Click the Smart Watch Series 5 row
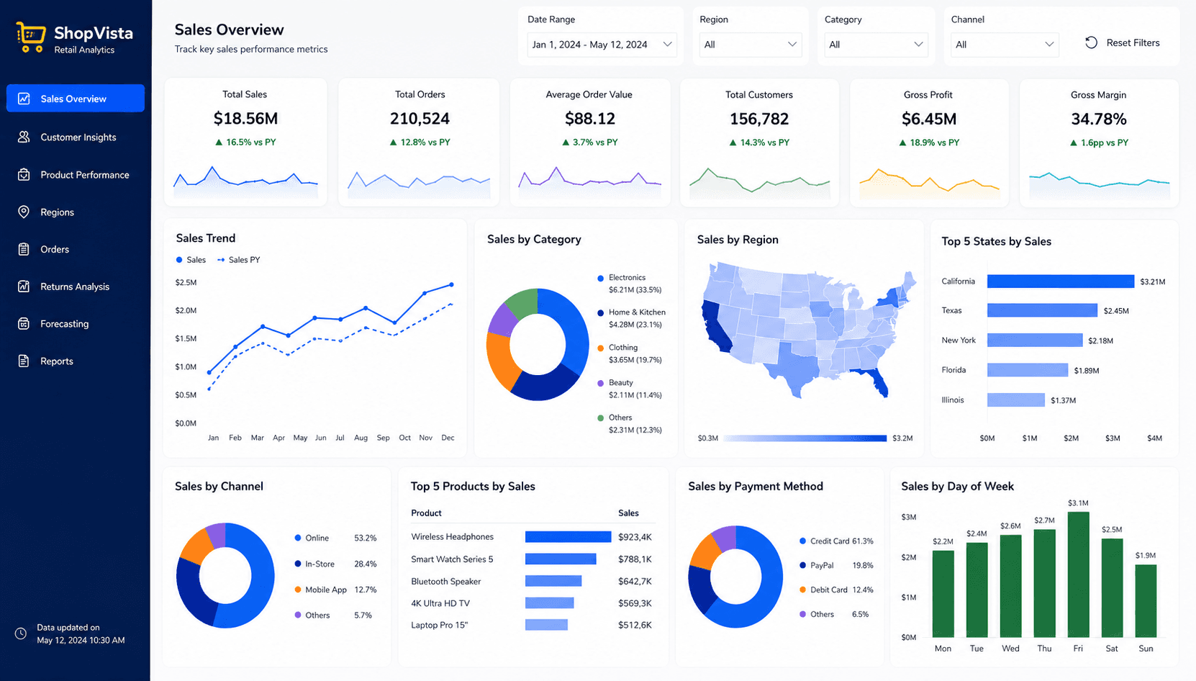The image size is (1196, 681). point(531,559)
